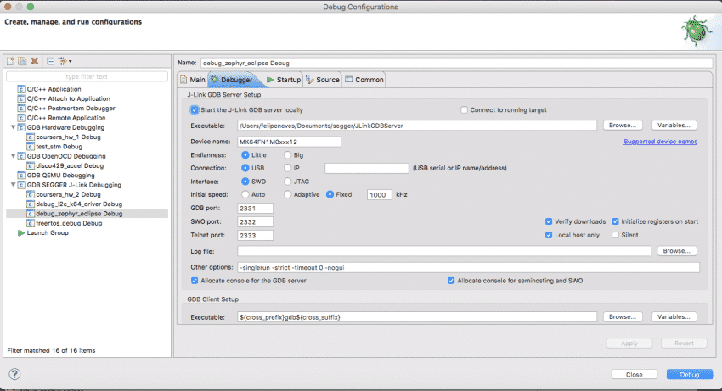Screen dimensions: 722x391
Task: Click the Duplicate launch configuration icon
Action: coord(22,61)
